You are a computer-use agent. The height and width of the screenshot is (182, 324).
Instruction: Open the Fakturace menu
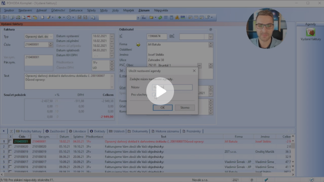click(x=75, y=10)
